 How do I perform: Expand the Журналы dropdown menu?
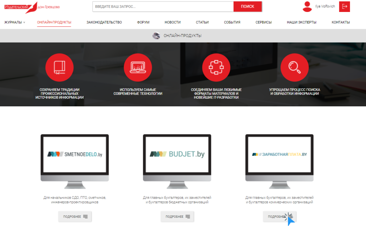15,22
